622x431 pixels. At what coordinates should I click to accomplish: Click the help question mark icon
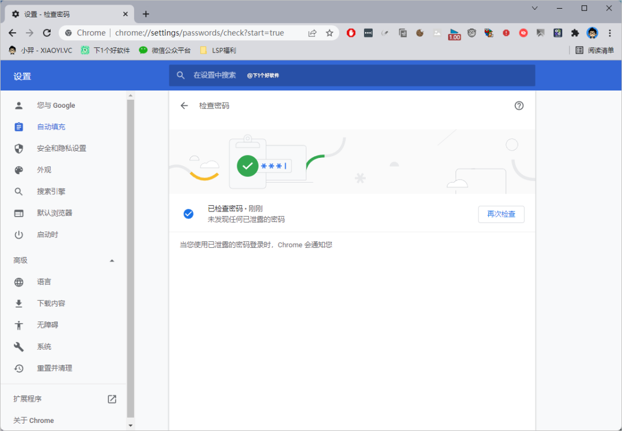pos(519,105)
